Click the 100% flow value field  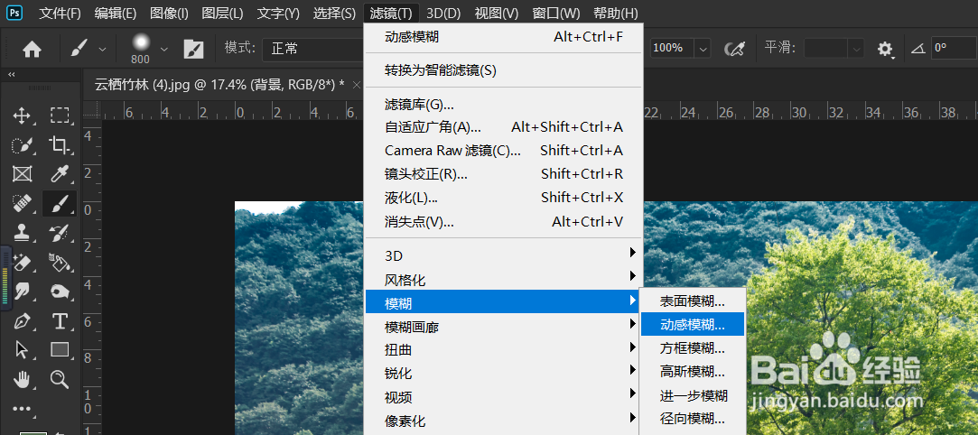click(x=673, y=48)
